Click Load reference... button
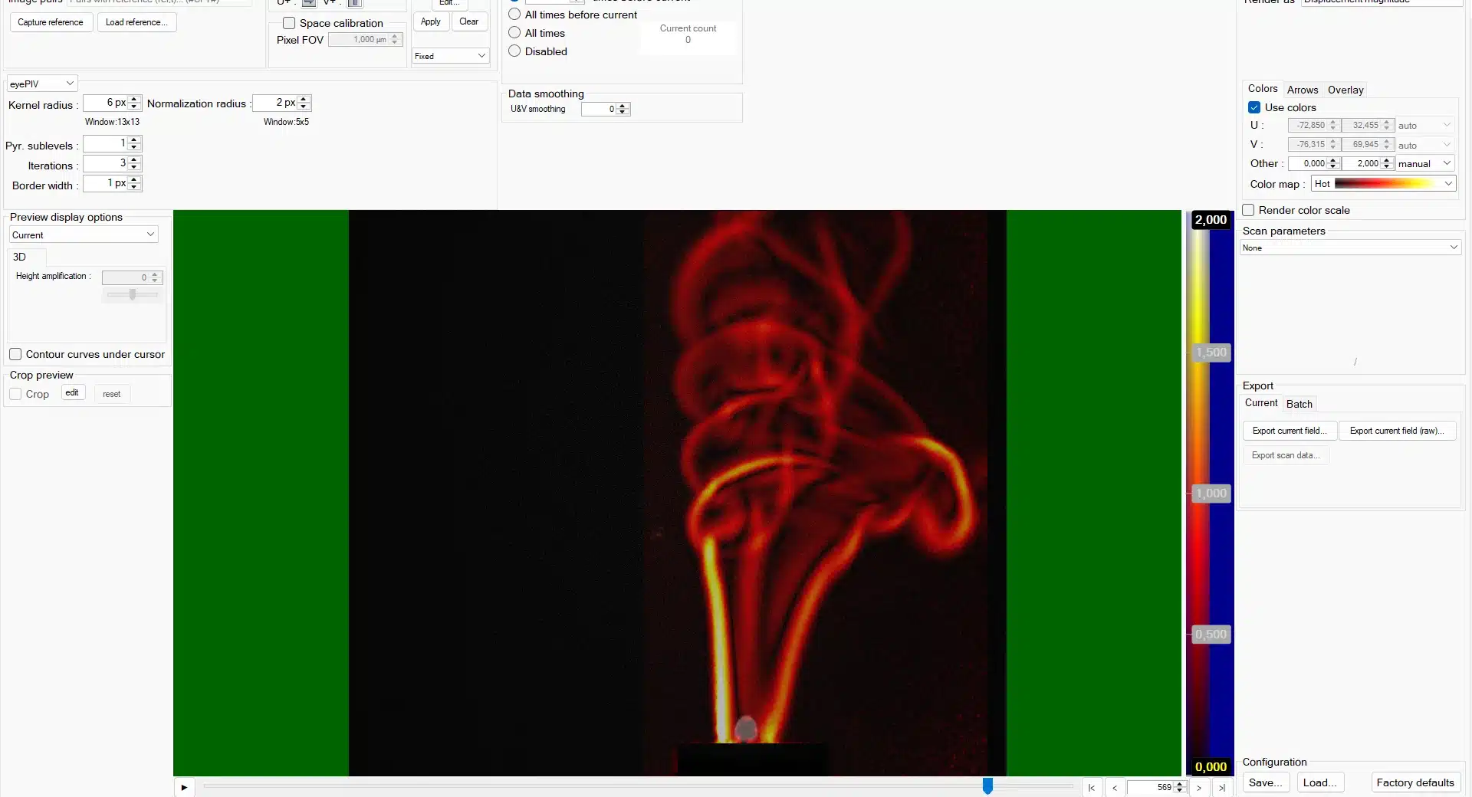The image size is (1472, 797). coord(136,22)
